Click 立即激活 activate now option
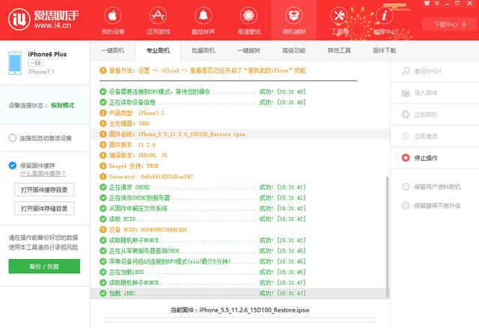This screenshot has height=328, width=479. tap(434, 136)
